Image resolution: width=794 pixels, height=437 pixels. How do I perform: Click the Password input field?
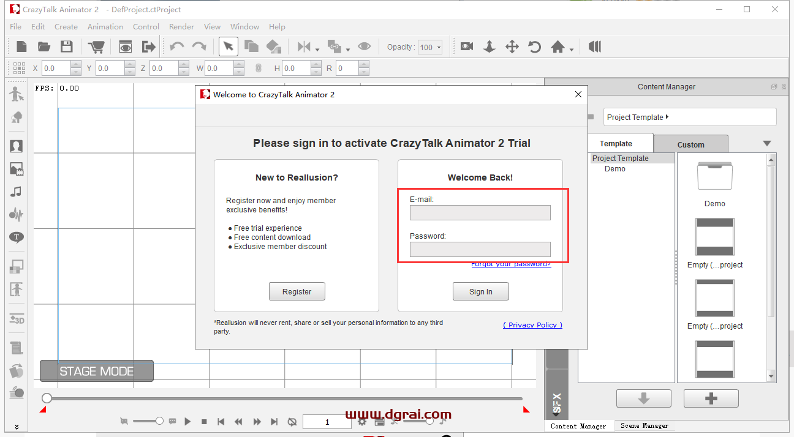click(480, 249)
